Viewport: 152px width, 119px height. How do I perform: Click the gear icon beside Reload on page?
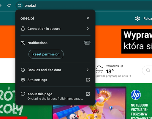pyautogui.click(x=137, y=18)
